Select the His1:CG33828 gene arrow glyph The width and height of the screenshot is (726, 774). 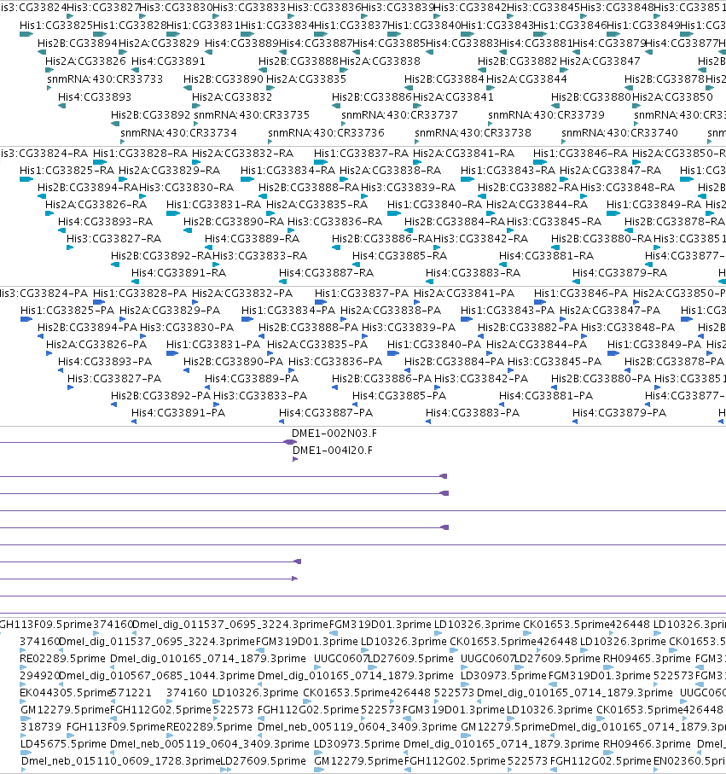[100, 34]
